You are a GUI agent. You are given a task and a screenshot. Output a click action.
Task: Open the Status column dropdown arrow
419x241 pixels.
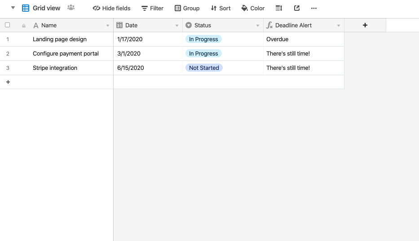(x=258, y=26)
